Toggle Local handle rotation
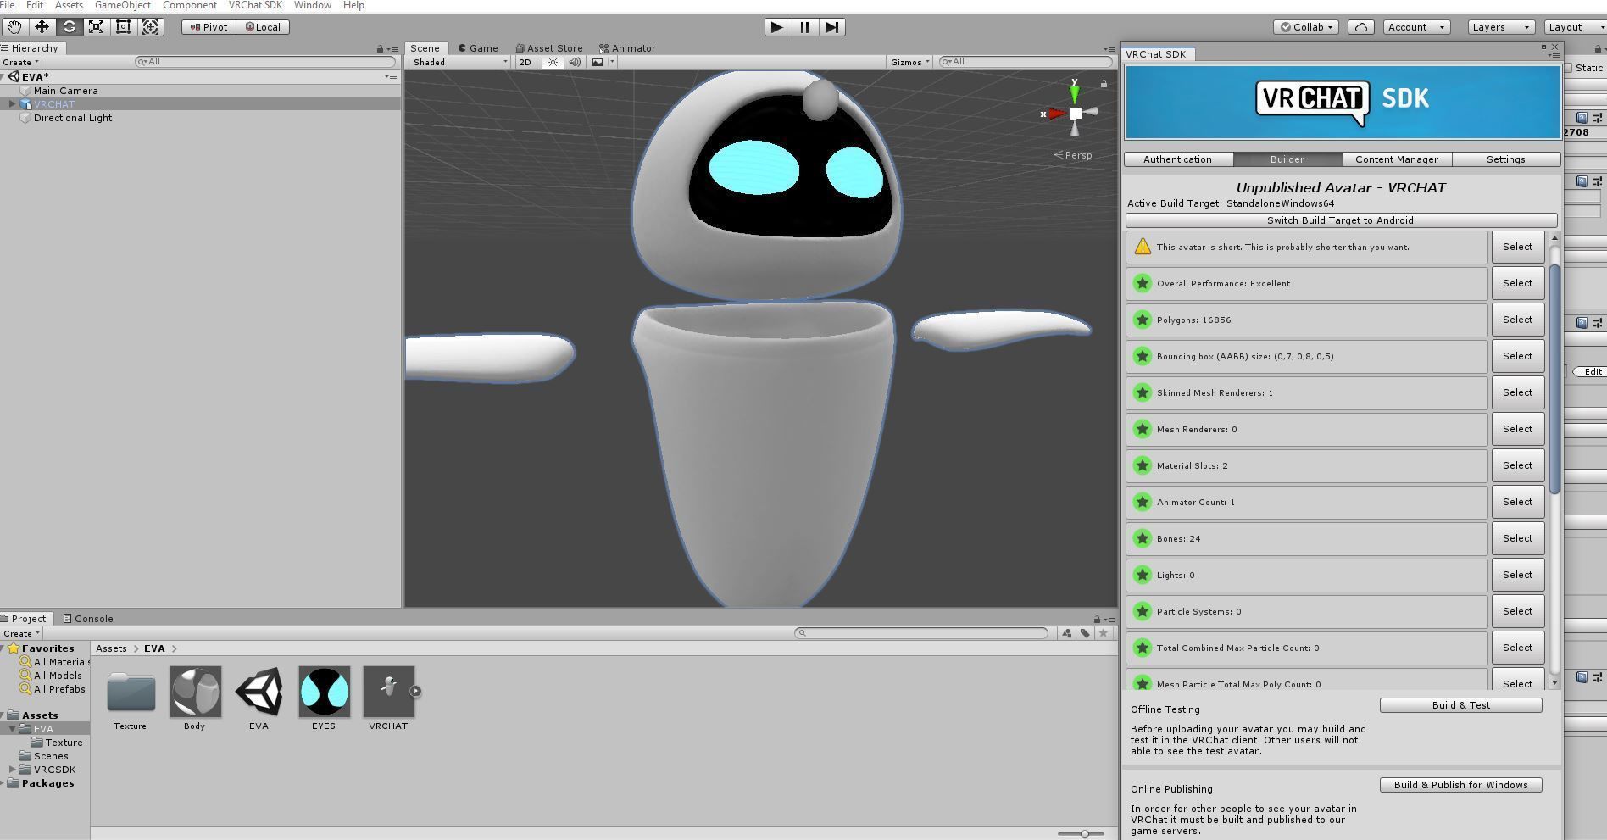Image resolution: width=1607 pixels, height=840 pixels. [263, 27]
